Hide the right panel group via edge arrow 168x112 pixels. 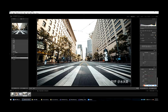(x=158, y=54)
